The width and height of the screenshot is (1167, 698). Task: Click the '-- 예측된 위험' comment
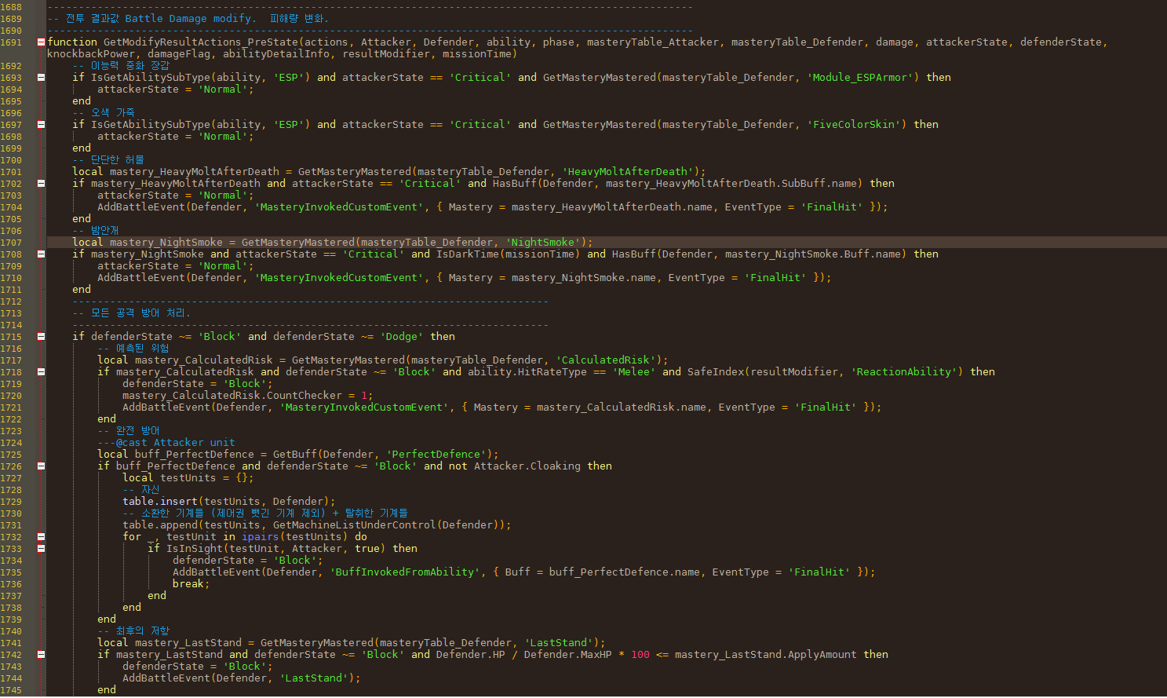tap(133, 349)
